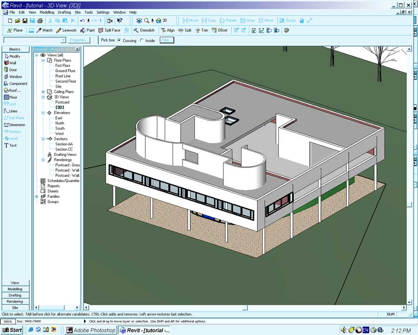Use the Demolish hammer tool
The width and height of the screenshot is (418, 335).
point(144,30)
